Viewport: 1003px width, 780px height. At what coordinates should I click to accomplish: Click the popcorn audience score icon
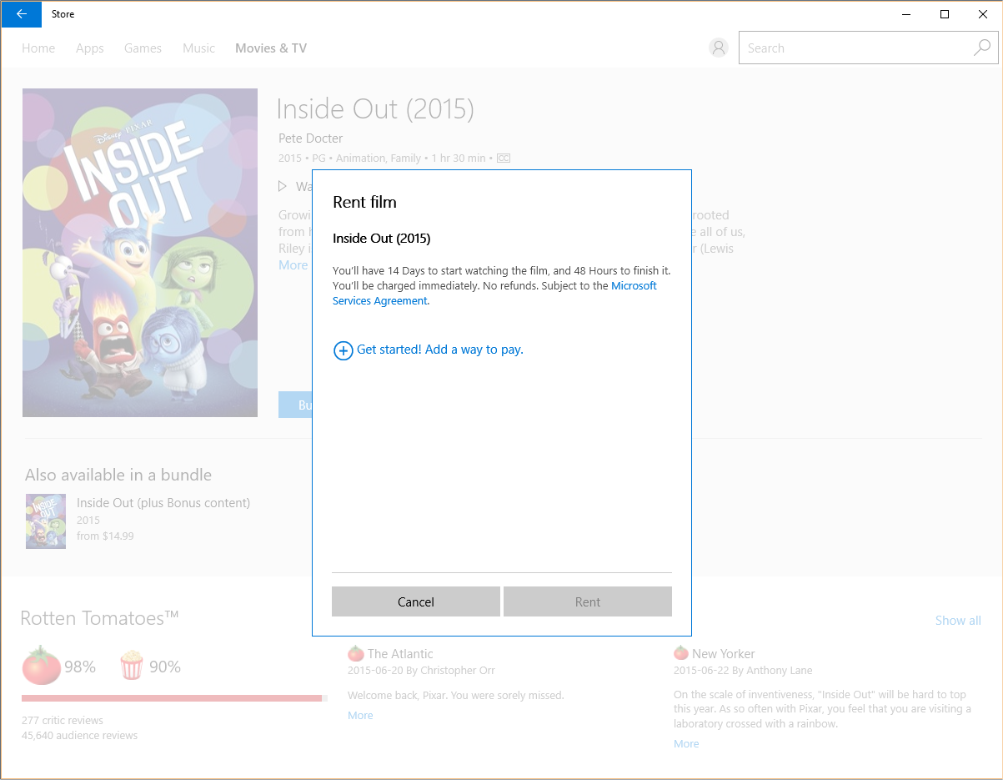pos(132,666)
